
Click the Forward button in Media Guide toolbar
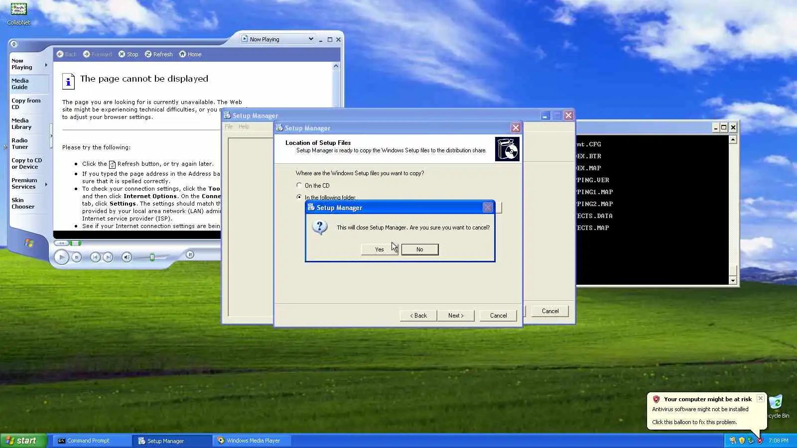click(98, 54)
